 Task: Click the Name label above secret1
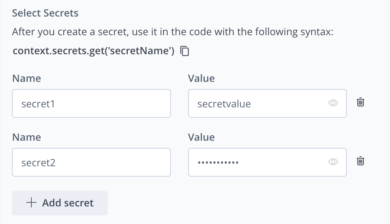pos(27,78)
